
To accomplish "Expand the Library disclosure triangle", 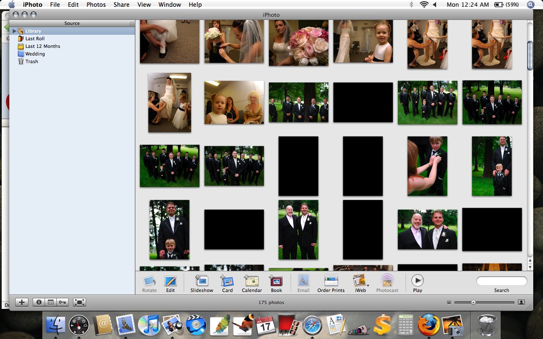I will [14, 31].
